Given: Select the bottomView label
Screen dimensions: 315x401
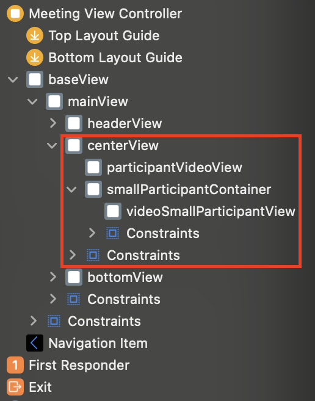Looking at the screenshot, I should coord(125,277).
